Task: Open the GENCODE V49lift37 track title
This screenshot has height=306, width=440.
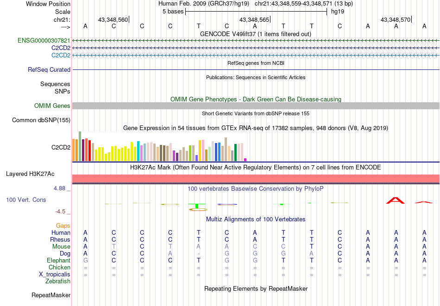Action: tap(256, 34)
